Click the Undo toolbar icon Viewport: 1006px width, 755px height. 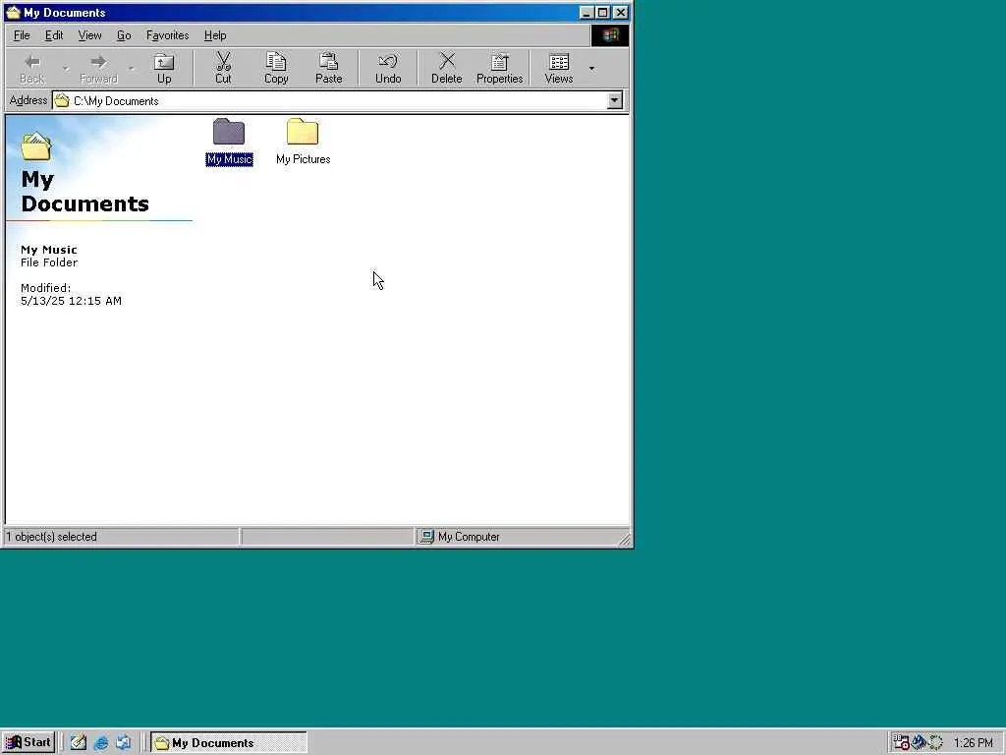tap(387, 68)
